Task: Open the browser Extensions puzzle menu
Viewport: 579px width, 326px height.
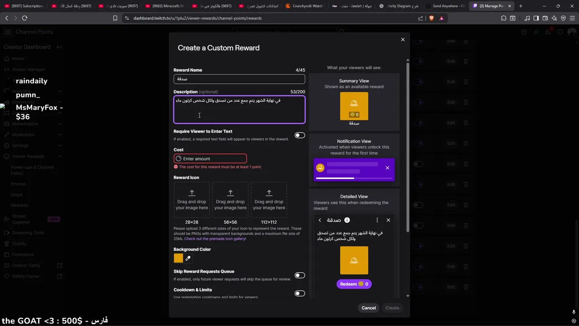Action: point(503,18)
